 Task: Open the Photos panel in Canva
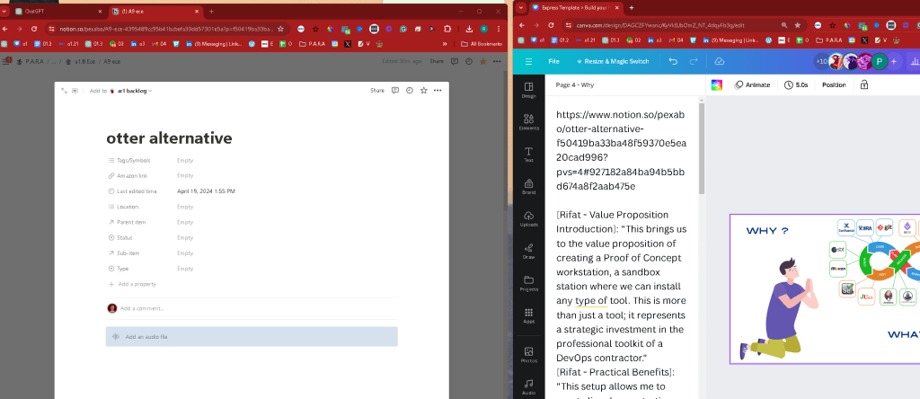(528, 354)
